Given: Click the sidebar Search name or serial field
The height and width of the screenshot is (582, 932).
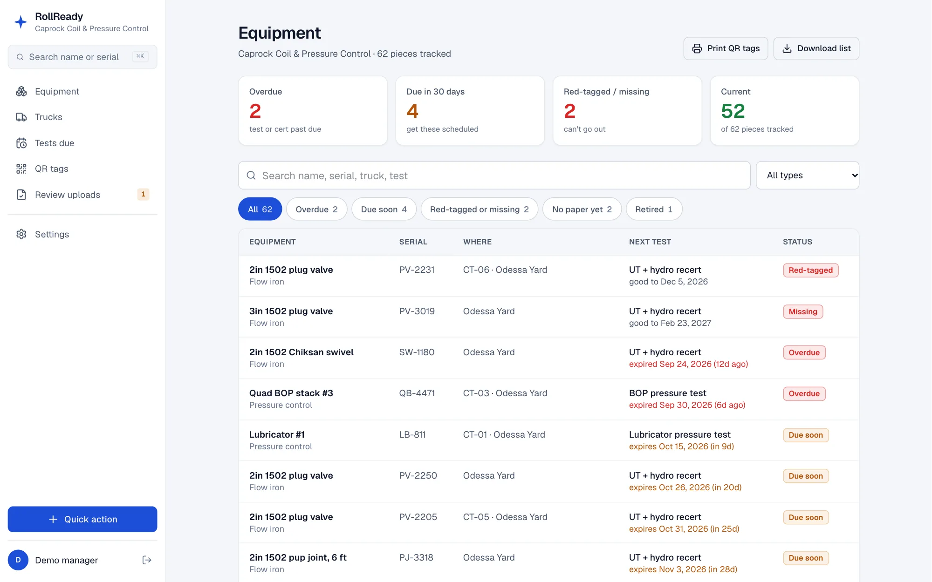Looking at the screenshot, I should point(82,57).
